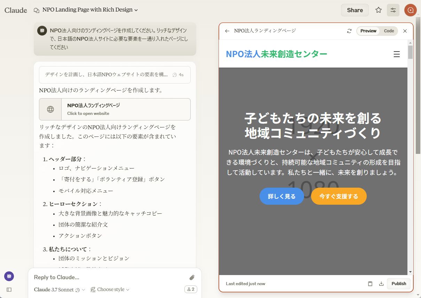Screen dimensions: 421x298
Task: Click the Publish button
Action: [x=399, y=284]
